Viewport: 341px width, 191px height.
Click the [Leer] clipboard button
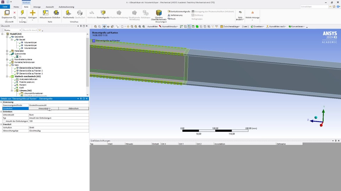(245, 26)
